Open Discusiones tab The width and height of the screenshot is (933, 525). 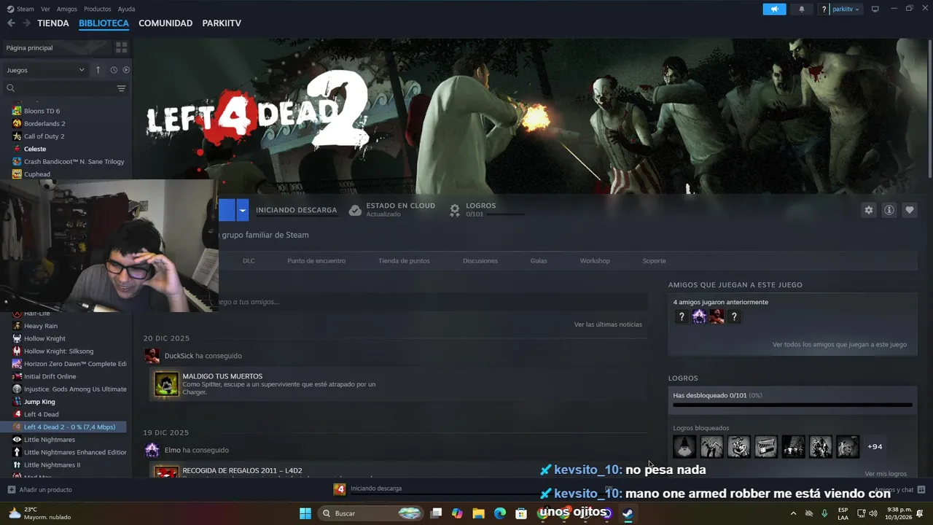coord(480,260)
